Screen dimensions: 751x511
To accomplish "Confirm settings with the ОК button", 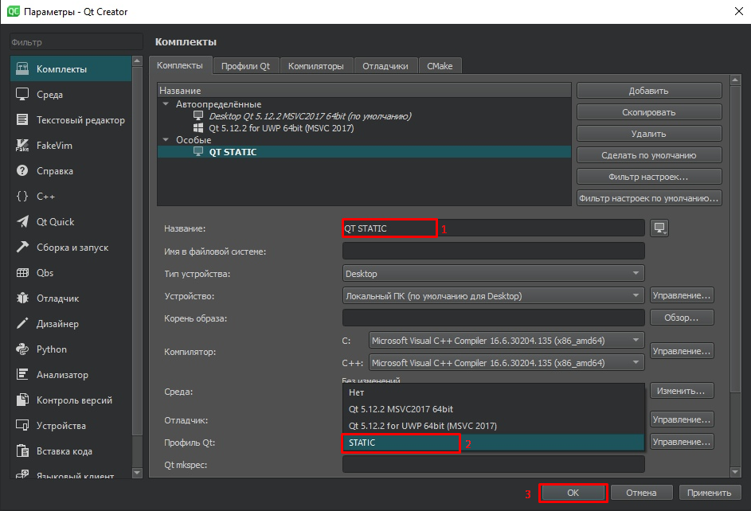I will coord(573,493).
